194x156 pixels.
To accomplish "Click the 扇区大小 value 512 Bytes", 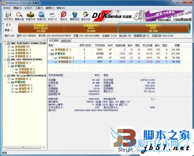I will tap(149, 91).
